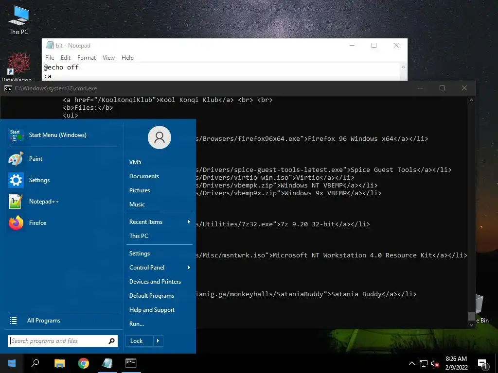Screen dimensions: 498x373
Task: Open the Notepad Edit menu
Action: click(66, 58)
